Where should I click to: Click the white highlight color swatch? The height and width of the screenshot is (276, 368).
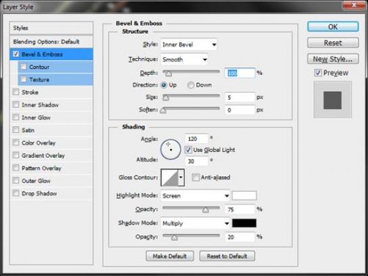[x=244, y=196]
